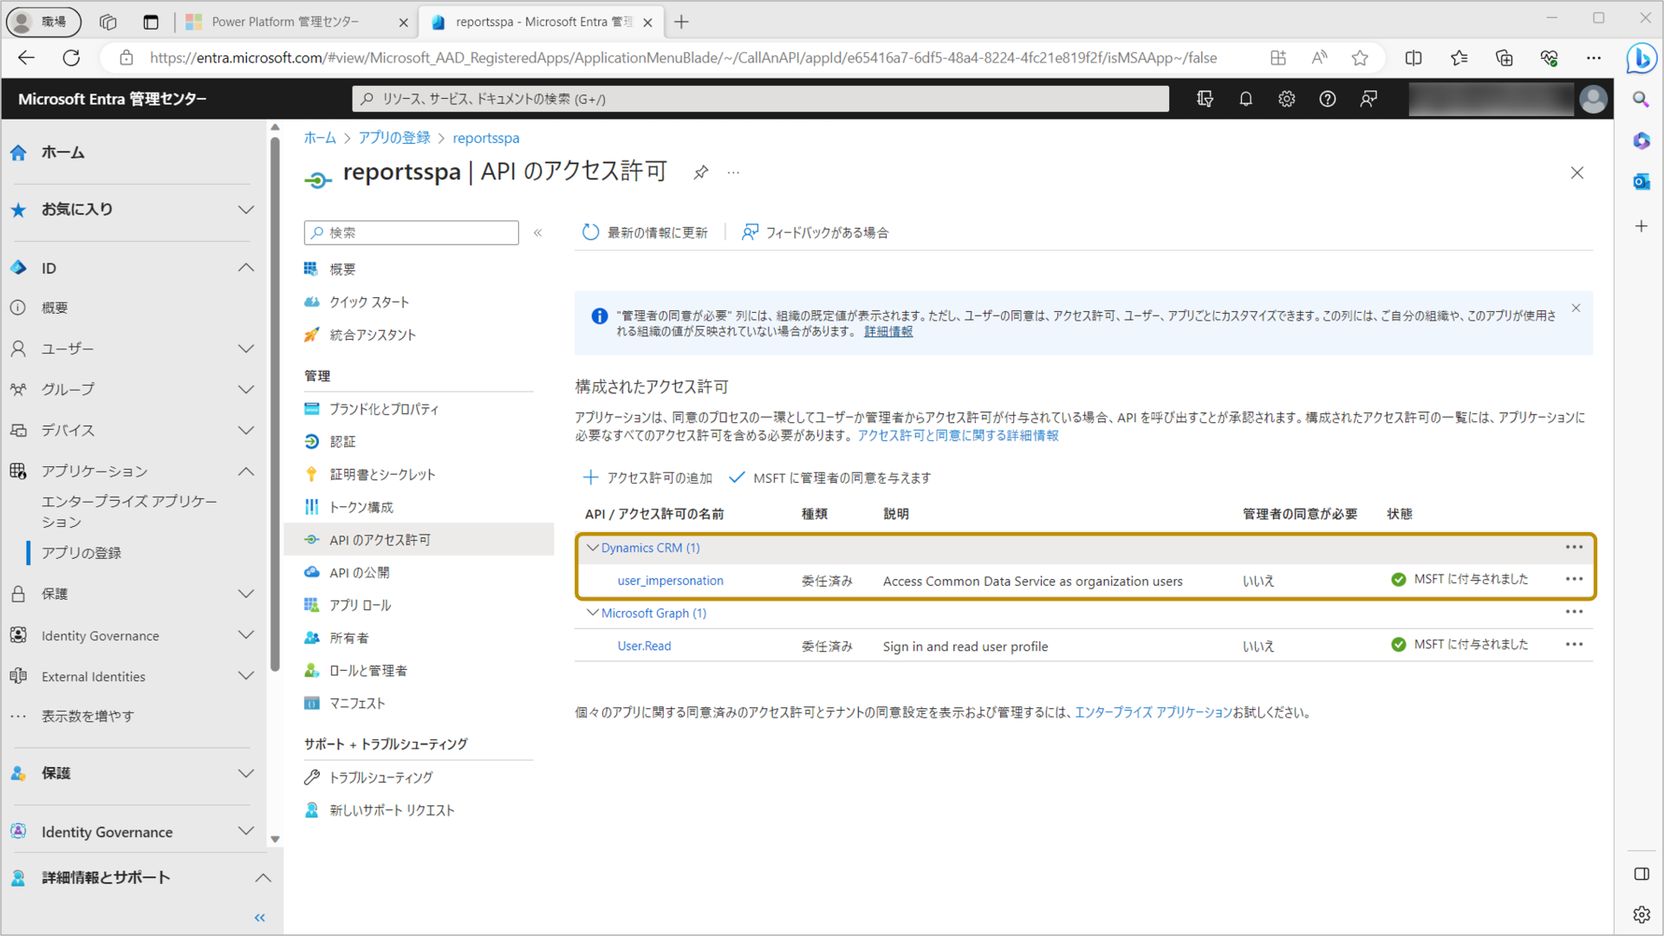
Task: Open the feedback icon in Entra header
Action: pyautogui.click(x=1368, y=99)
